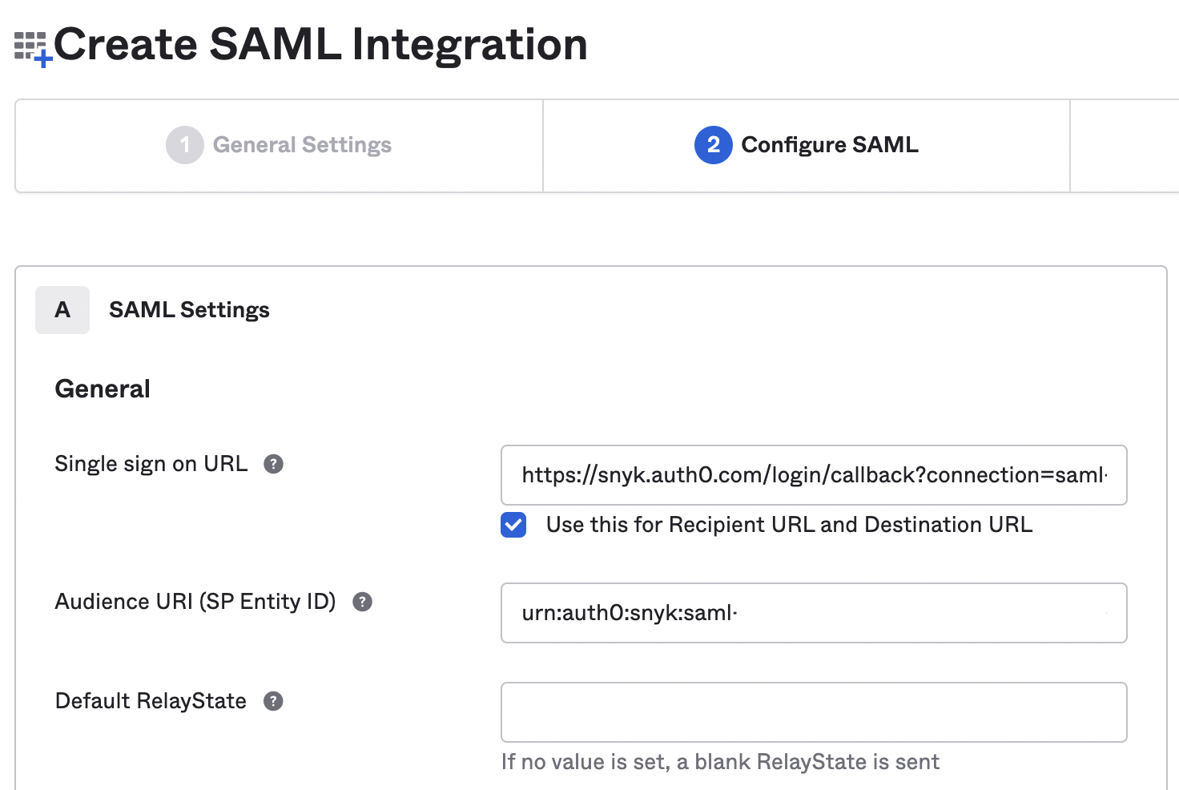Switch to the General Settings wizard step
The width and height of the screenshot is (1179, 790).
coord(302,145)
